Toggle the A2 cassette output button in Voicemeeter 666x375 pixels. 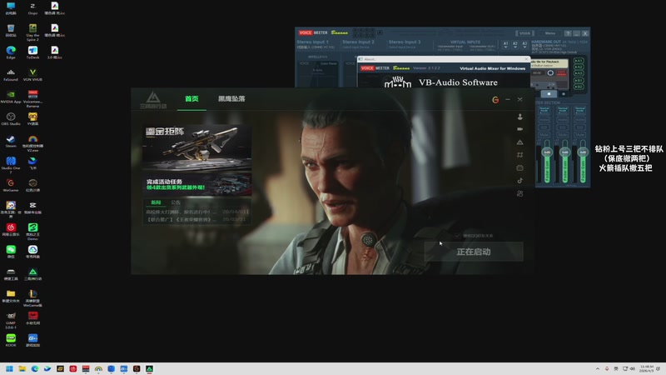click(579, 67)
